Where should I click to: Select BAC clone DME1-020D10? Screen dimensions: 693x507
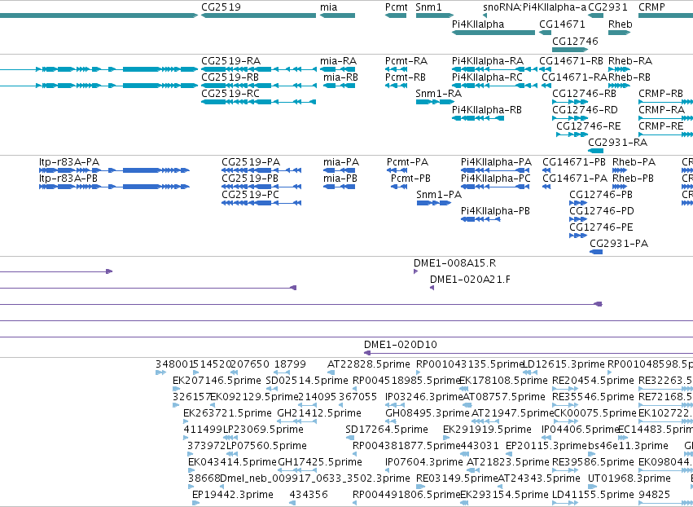tap(529, 353)
